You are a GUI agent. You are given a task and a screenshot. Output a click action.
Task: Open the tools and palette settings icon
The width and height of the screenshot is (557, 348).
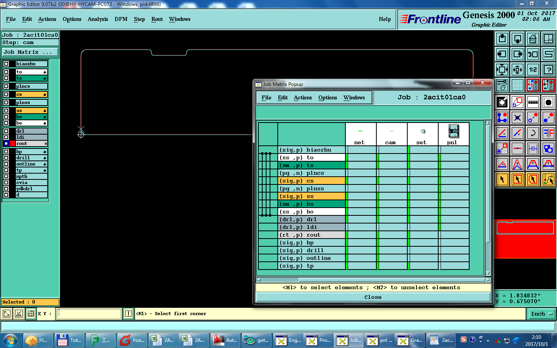point(502,85)
